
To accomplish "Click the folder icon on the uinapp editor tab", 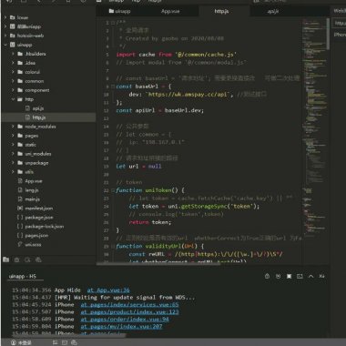I will (x=111, y=11).
